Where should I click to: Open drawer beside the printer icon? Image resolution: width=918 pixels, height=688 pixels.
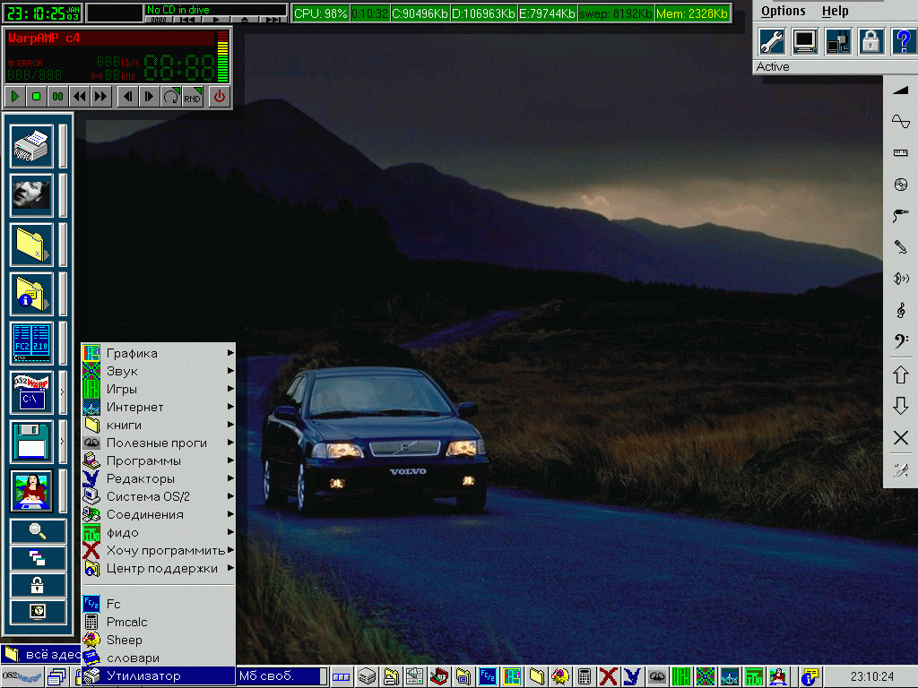tap(63, 146)
